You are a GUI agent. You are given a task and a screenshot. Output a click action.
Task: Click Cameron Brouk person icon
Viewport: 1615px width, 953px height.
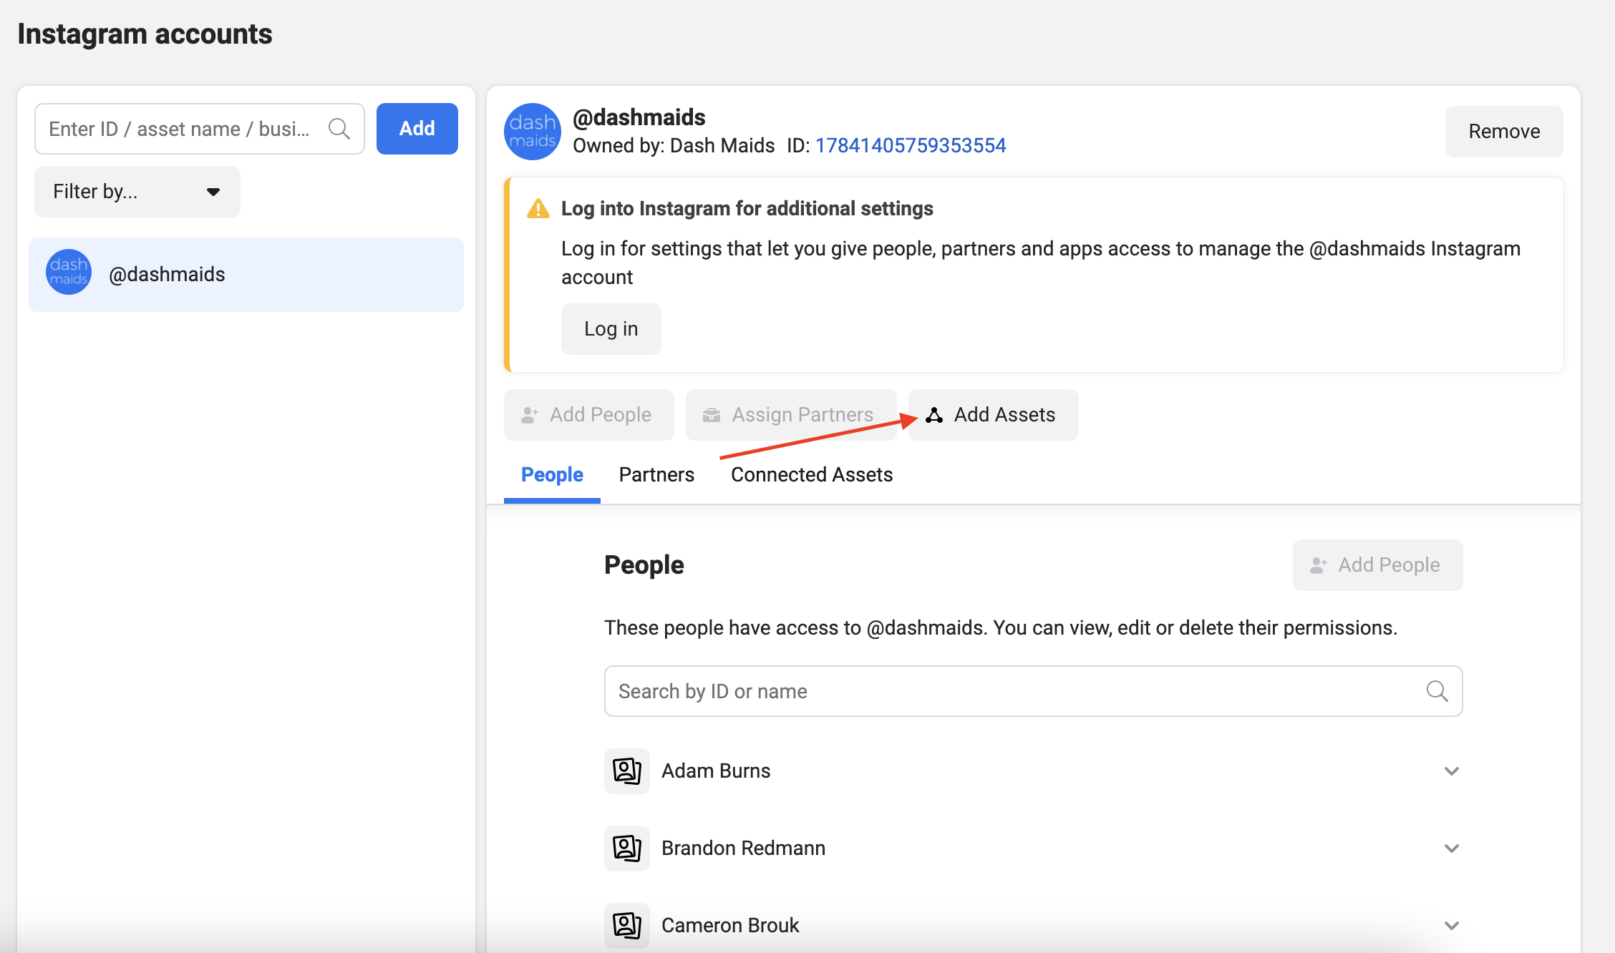[x=626, y=925]
